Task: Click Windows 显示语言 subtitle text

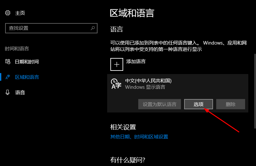Action: (x=145, y=87)
